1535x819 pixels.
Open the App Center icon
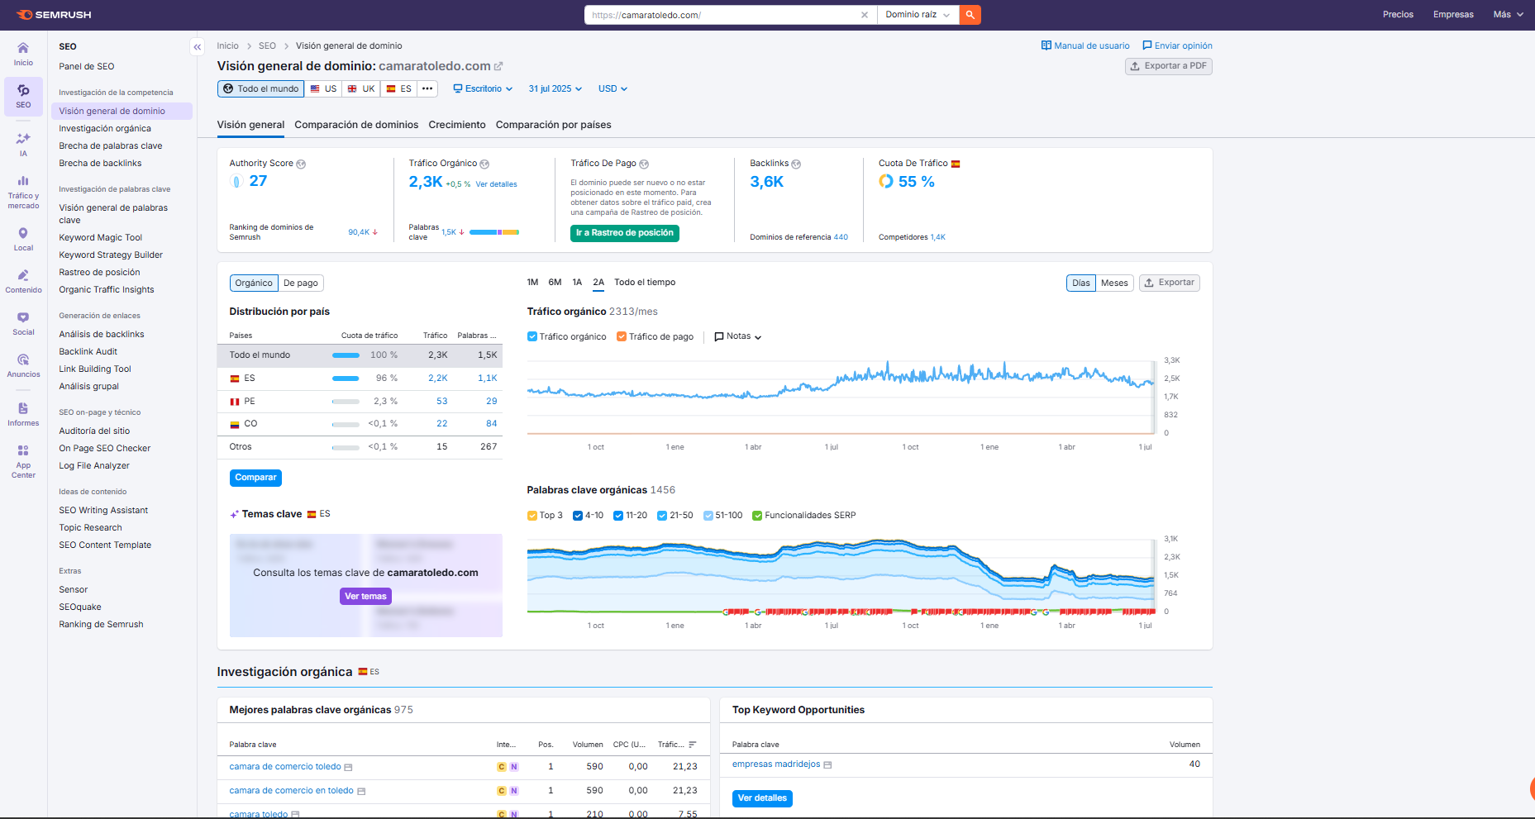pyautogui.click(x=23, y=460)
